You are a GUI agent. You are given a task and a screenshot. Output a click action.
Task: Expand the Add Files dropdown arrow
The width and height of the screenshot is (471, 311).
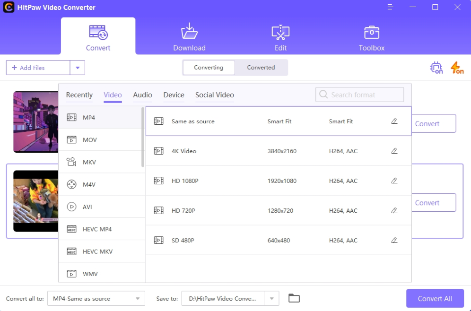(78, 68)
